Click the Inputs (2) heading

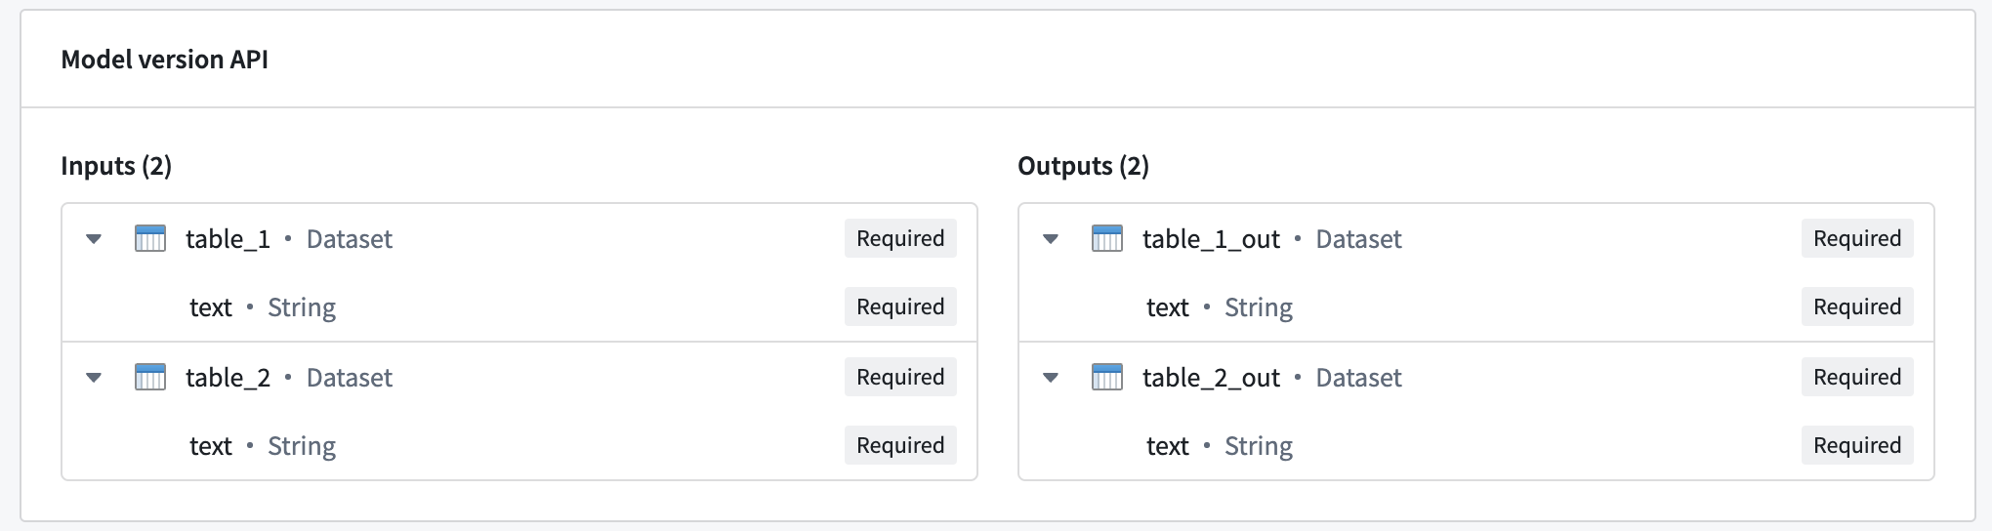(116, 166)
